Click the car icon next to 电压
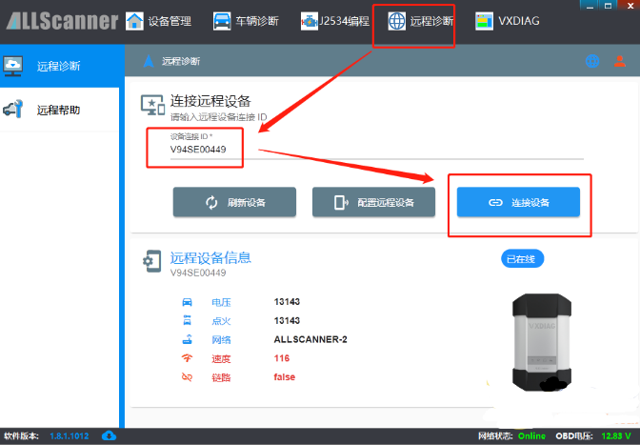This screenshot has width=640, height=445. pyautogui.click(x=187, y=302)
